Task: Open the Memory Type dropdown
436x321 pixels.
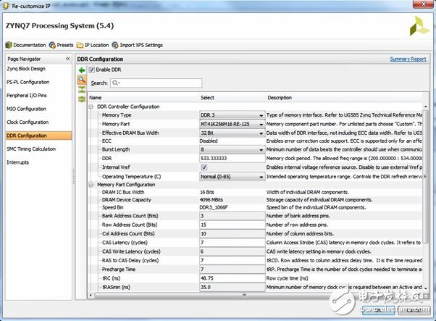Action: pyautogui.click(x=261, y=115)
